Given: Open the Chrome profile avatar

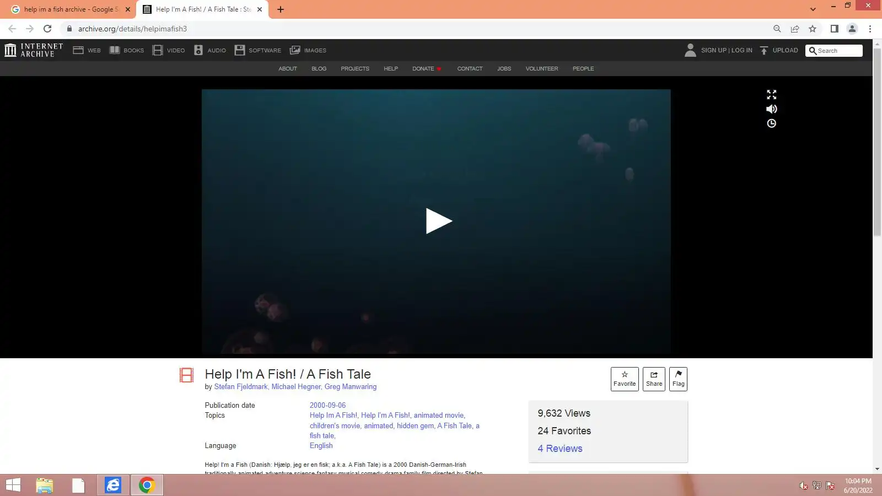Looking at the screenshot, I should click(x=852, y=29).
